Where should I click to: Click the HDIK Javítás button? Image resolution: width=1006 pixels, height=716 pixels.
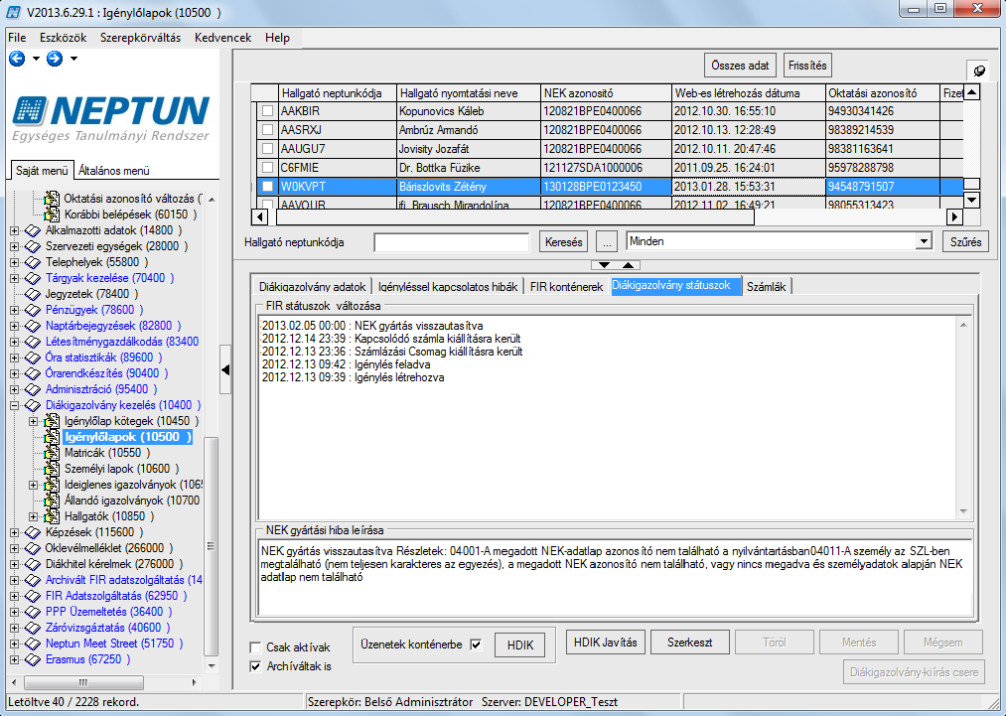[x=606, y=643]
